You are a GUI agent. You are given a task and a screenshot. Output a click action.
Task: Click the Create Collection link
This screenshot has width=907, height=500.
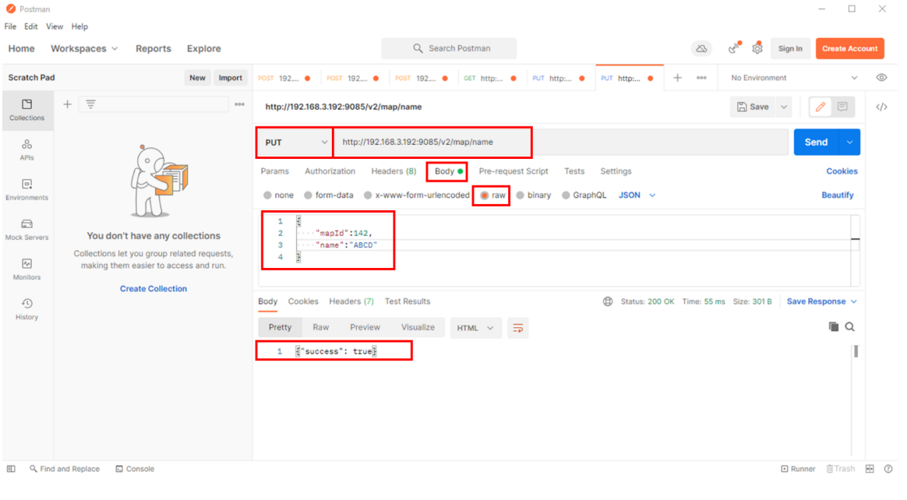click(153, 289)
